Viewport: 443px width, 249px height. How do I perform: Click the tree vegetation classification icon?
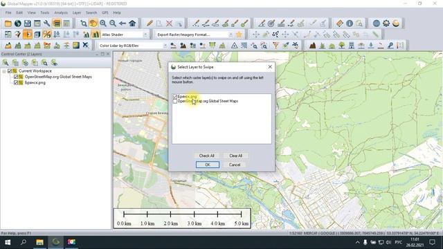pos(341,46)
